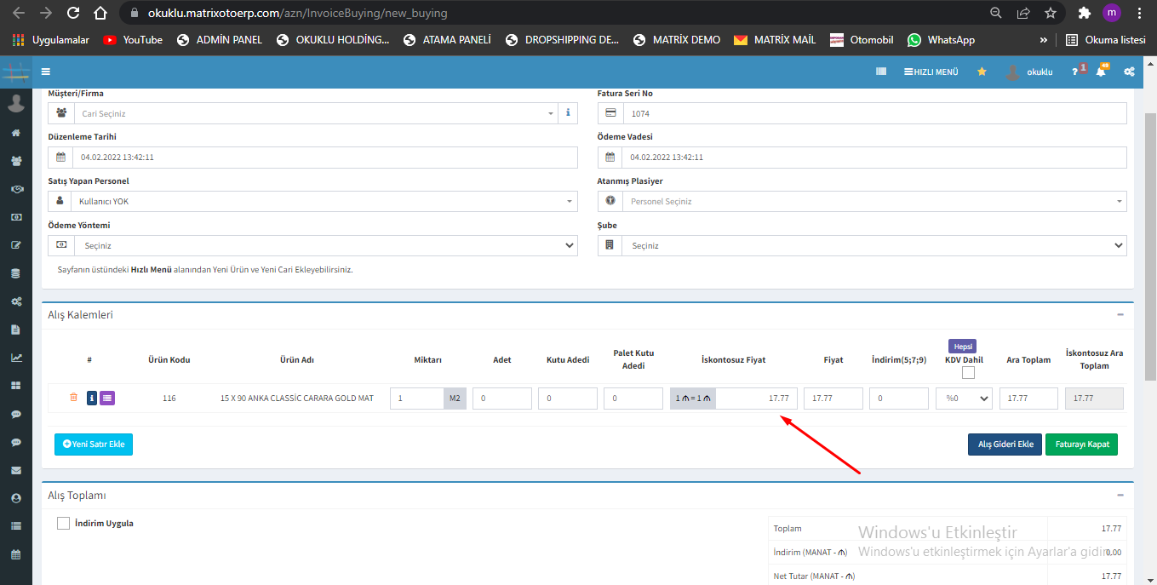Click the Fatura Seri No field
The width and height of the screenshot is (1157, 585).
click(873, 113)
